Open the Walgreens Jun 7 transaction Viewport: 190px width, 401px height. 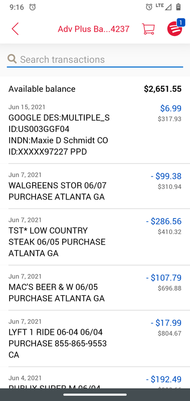click(x=95, y=186)
